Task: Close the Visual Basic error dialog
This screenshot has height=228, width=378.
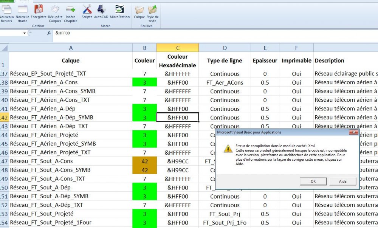Action: coord(353,132)
